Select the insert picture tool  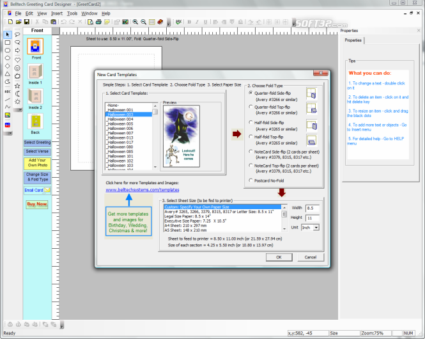[x=8, y=115]
